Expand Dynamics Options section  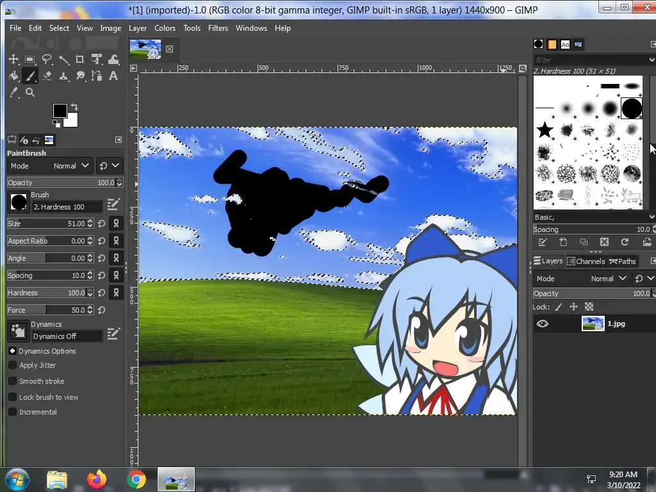tap(13, 351)
